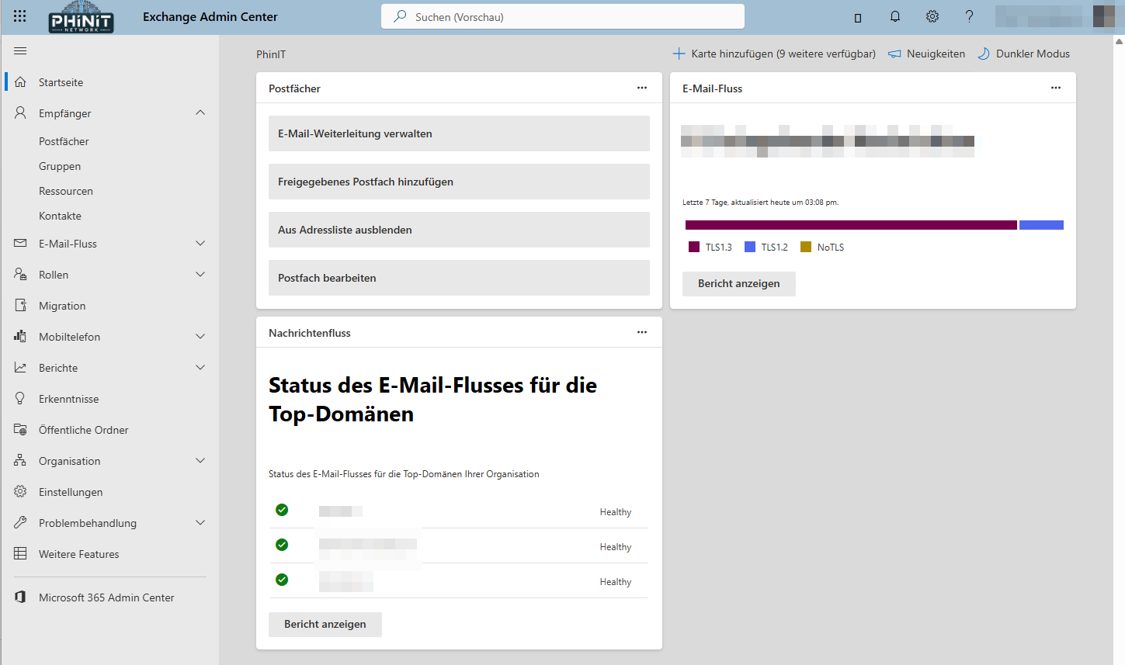Expand the Rollen nav section

click(200, 275)
